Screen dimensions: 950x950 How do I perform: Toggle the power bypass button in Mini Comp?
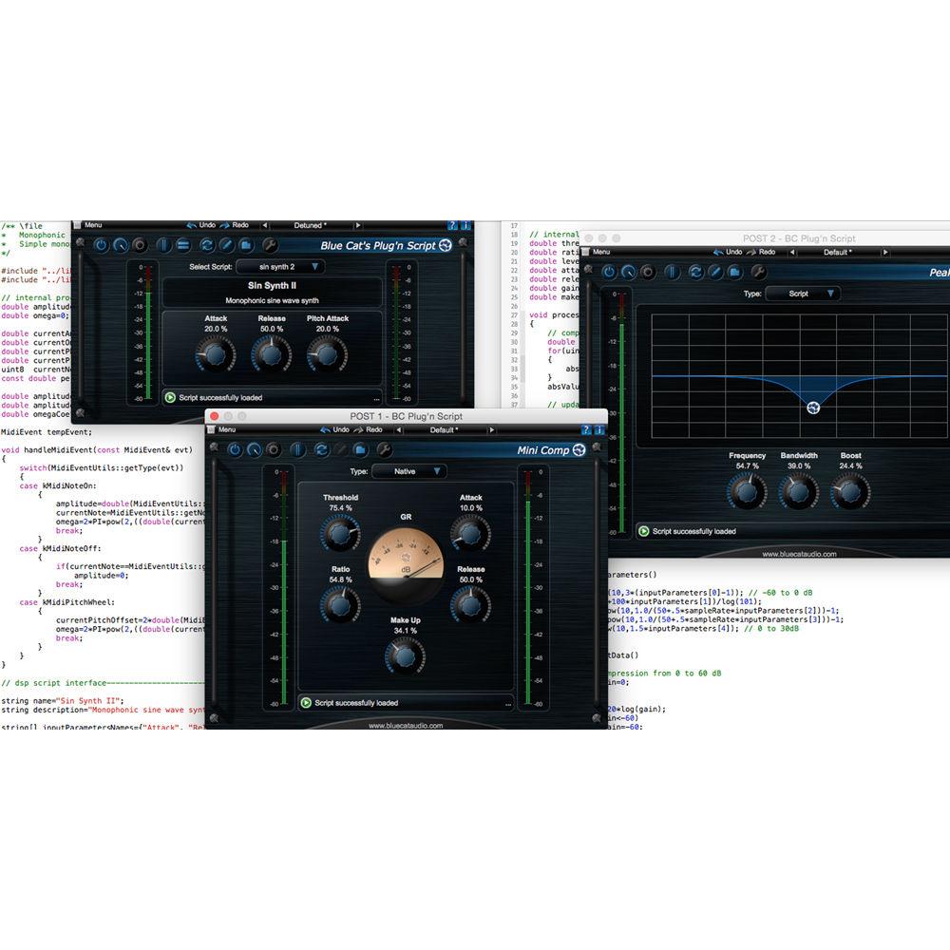coord(235,449)
